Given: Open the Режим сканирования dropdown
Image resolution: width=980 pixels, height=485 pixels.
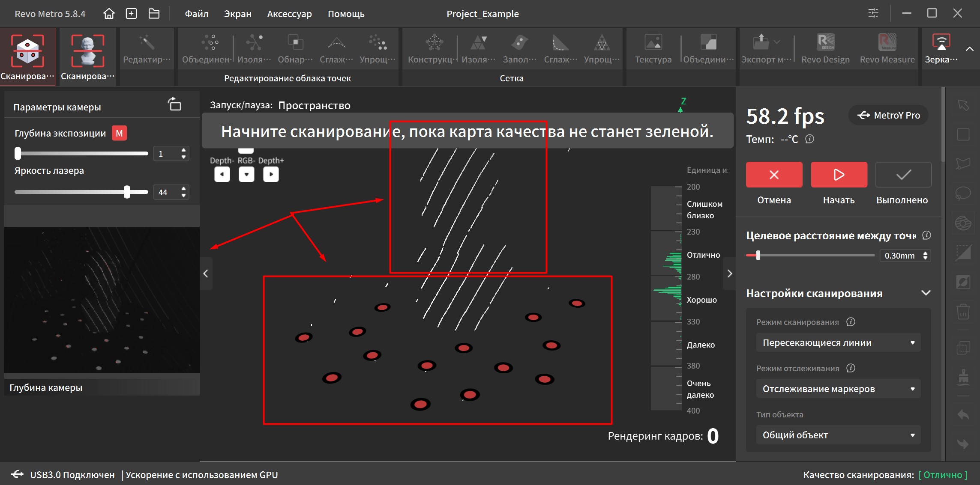Looking at the screenshot, I should (838, 342).
